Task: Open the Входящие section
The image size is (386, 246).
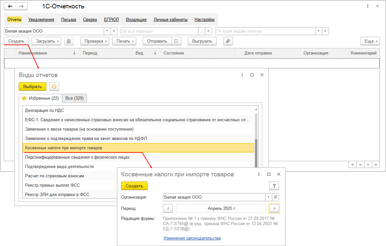Action: pyautogui.click(x=136, y=19)
